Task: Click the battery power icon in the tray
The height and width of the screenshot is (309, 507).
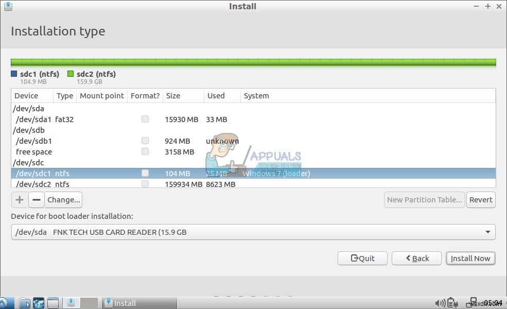Action: coord(452,303)
